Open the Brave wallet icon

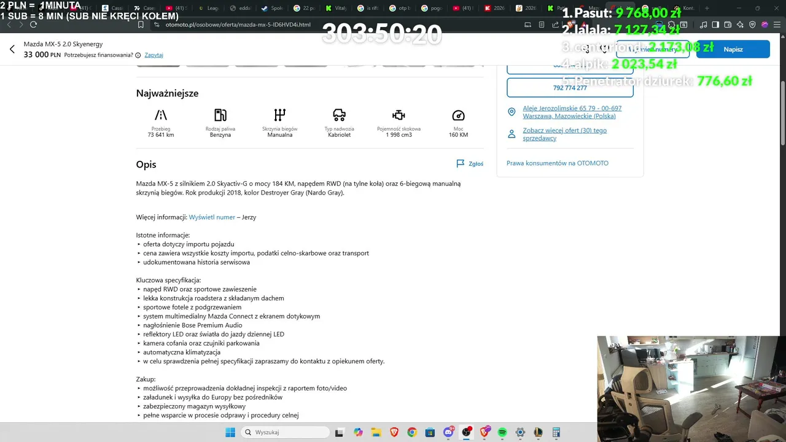(728, 25)
